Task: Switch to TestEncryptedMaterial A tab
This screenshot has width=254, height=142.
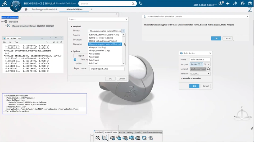Action: [44, 10]
